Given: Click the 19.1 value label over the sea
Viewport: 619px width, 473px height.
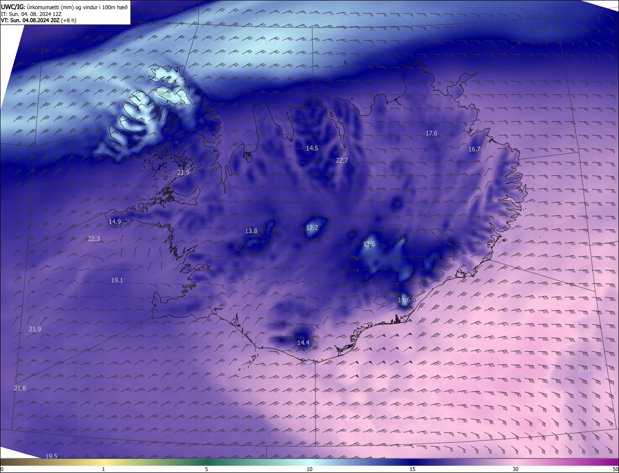Looking at the screenshot, I should coord(117,281).
